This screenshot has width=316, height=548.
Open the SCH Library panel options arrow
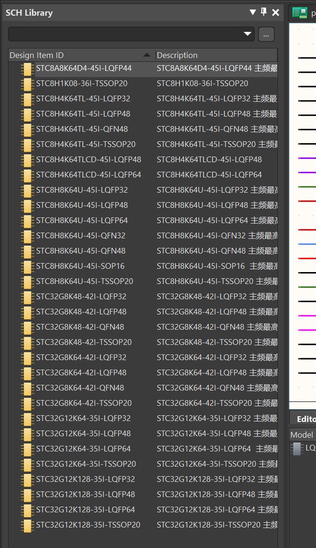pyautogui.click(x=253, y=12)
